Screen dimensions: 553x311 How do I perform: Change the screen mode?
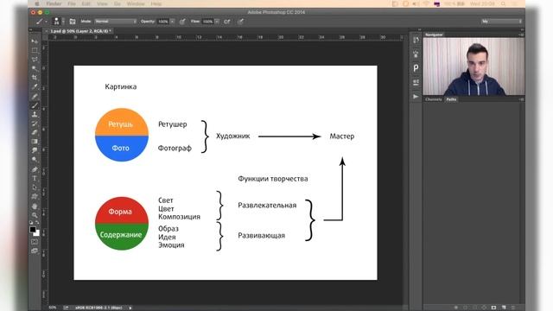[x=35, y=251]
